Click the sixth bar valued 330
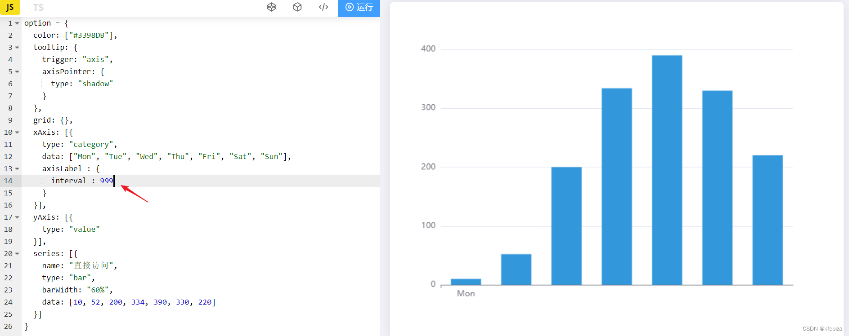The height and width of the screenshot is (336, 849). click(x=717, y=188)
